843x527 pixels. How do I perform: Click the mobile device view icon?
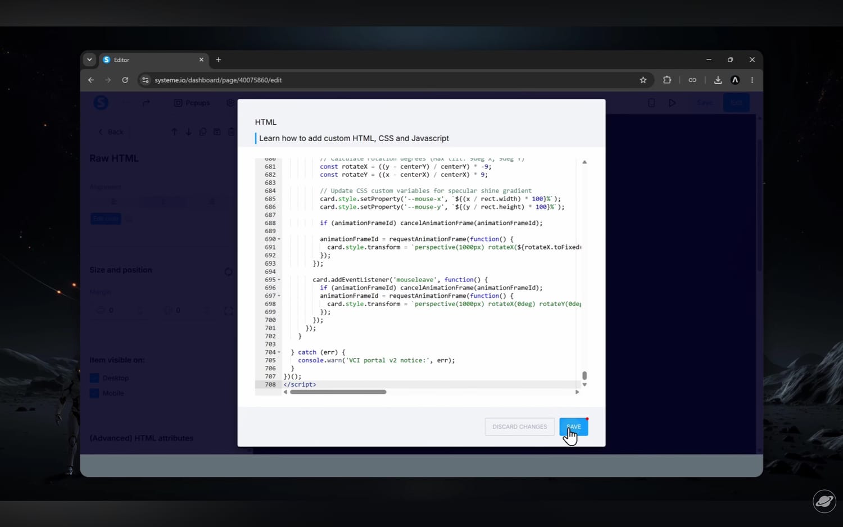coord(651,103)
